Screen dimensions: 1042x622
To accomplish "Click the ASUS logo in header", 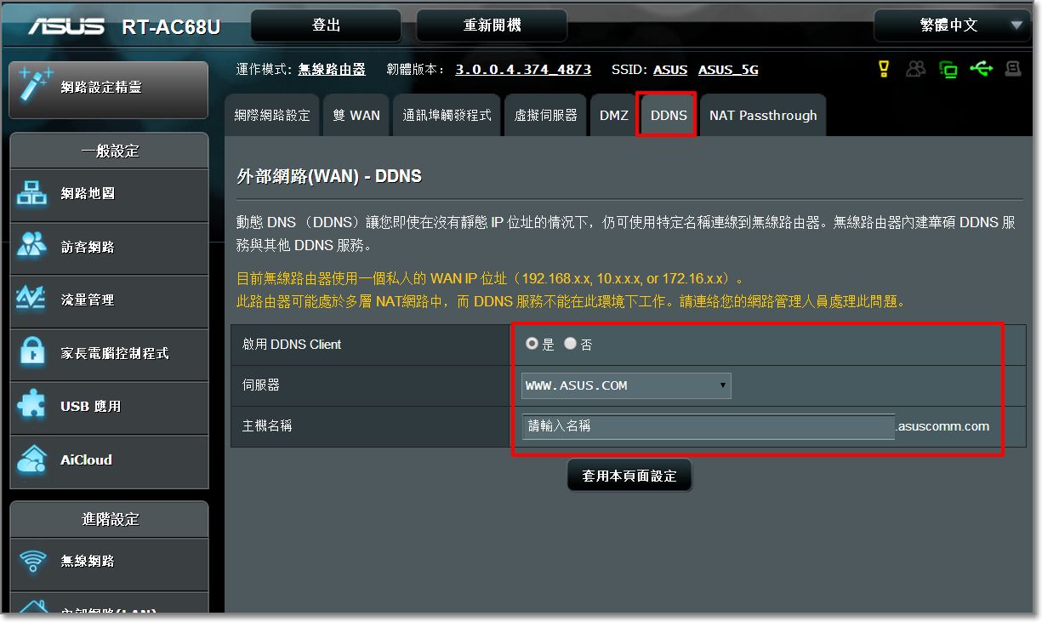I will click(x=66, y=26).
